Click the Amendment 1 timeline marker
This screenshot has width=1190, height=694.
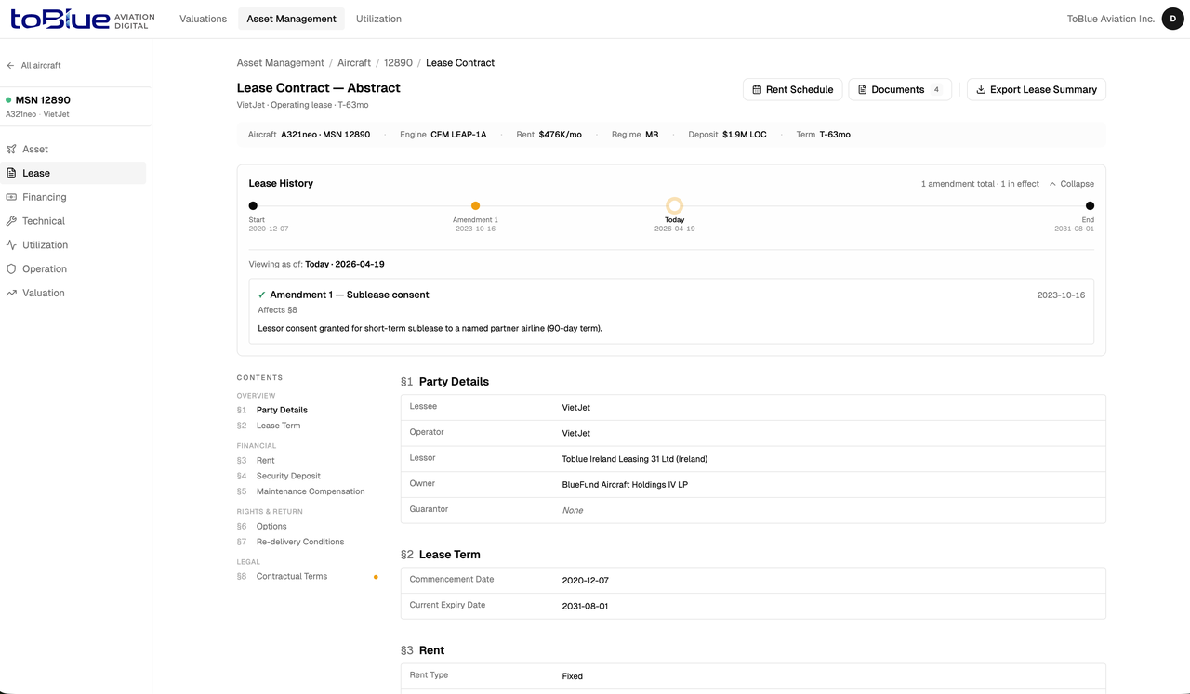click(x=475, y=206)
